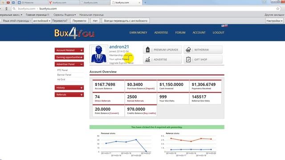Expand the Referrals section
The image size is (285, 160).
click(69, 95)
